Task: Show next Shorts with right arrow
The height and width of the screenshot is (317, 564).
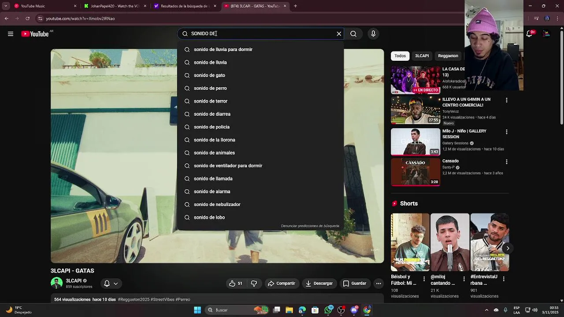Action: click(x=508, y=248)
